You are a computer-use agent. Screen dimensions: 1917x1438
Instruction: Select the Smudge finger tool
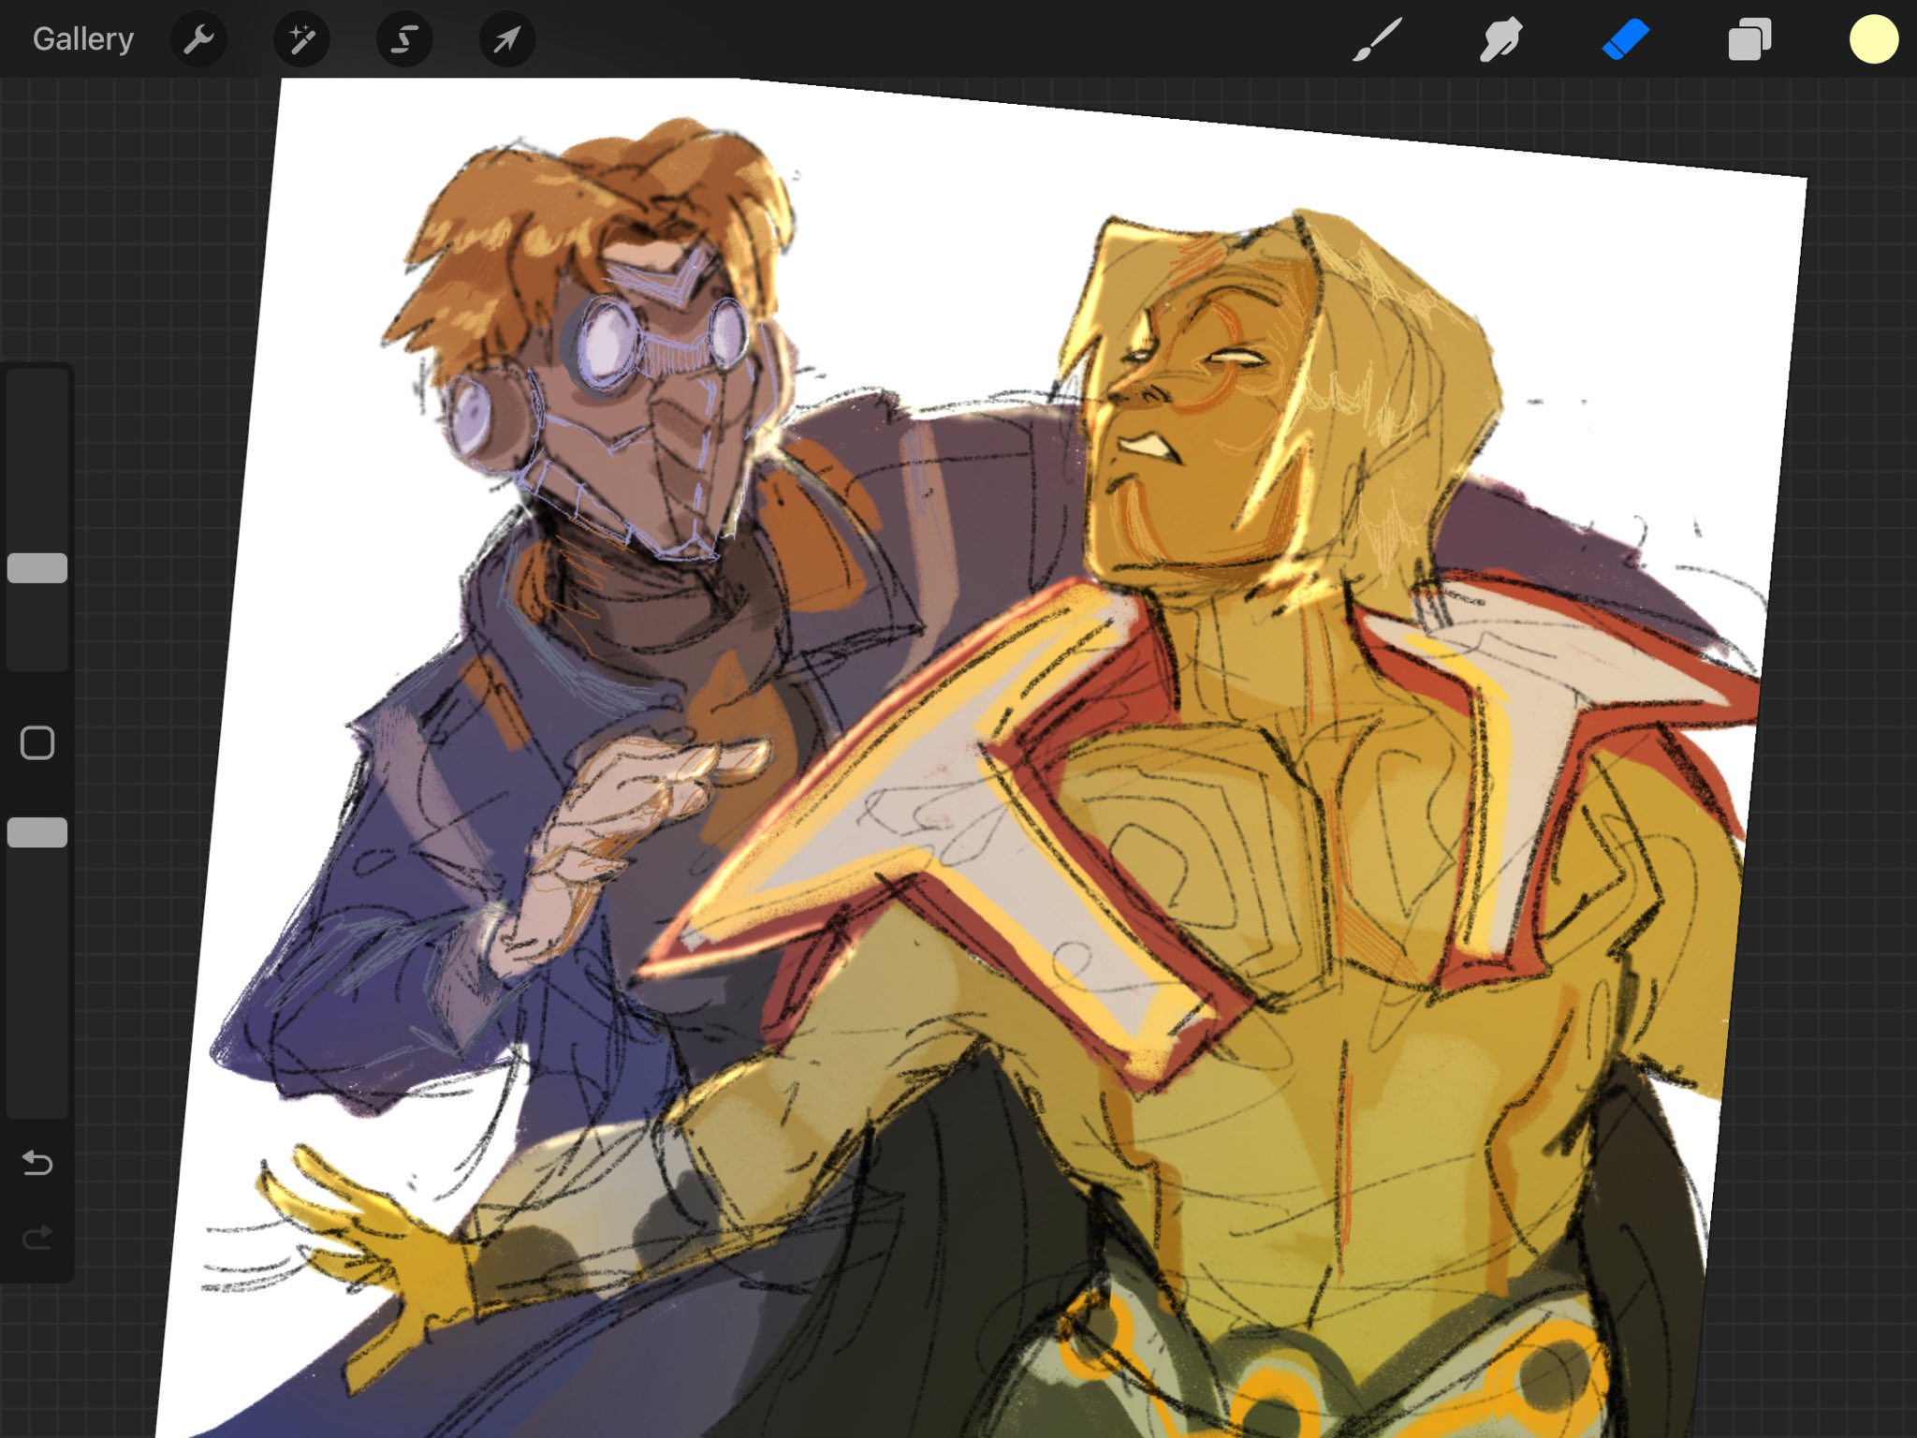pos(1500,40)
